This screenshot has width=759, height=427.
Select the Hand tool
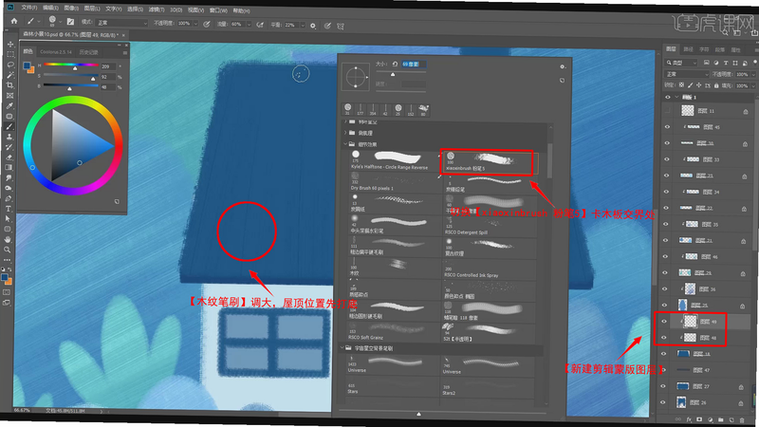(8, 239)
